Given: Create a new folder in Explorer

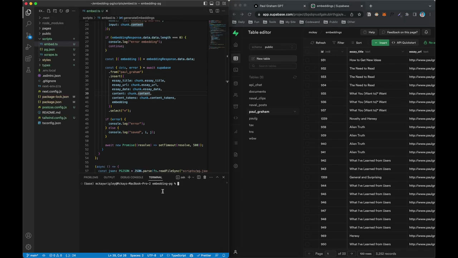Looking at the screenshot, I should pos(55,11).
